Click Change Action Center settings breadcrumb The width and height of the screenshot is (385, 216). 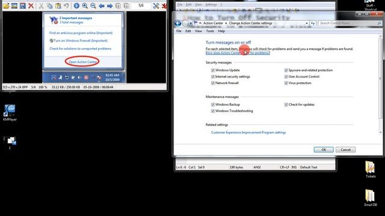coord(250,23)
